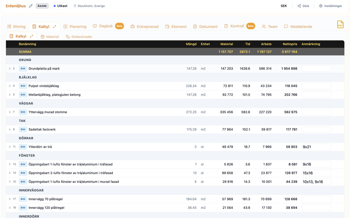The height and width of the screenshot is (218, 353).
Task: Open the Planering tab
Action: (75, 26)
